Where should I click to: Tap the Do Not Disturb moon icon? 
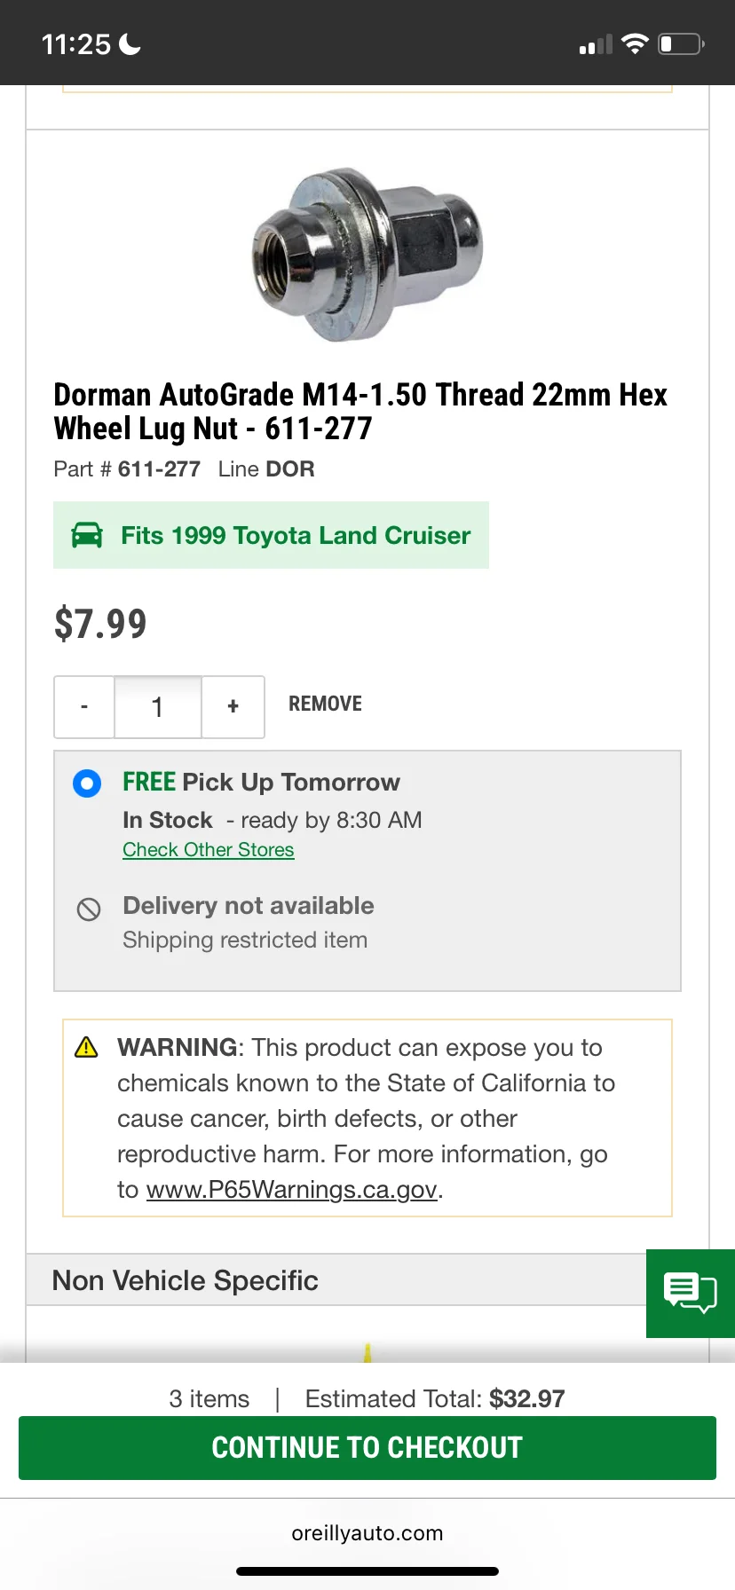[130, 43]
